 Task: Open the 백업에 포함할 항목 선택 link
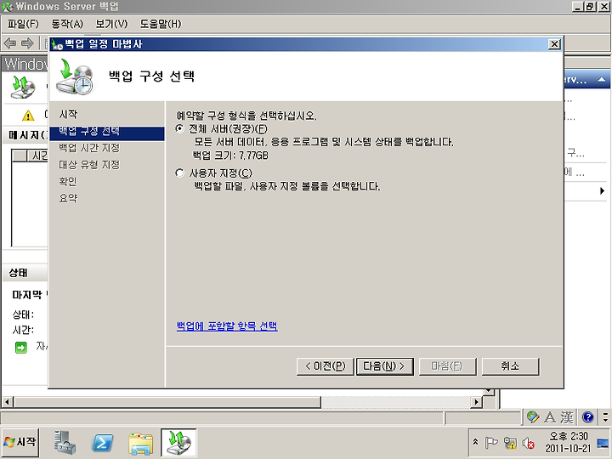click(227, 326)
